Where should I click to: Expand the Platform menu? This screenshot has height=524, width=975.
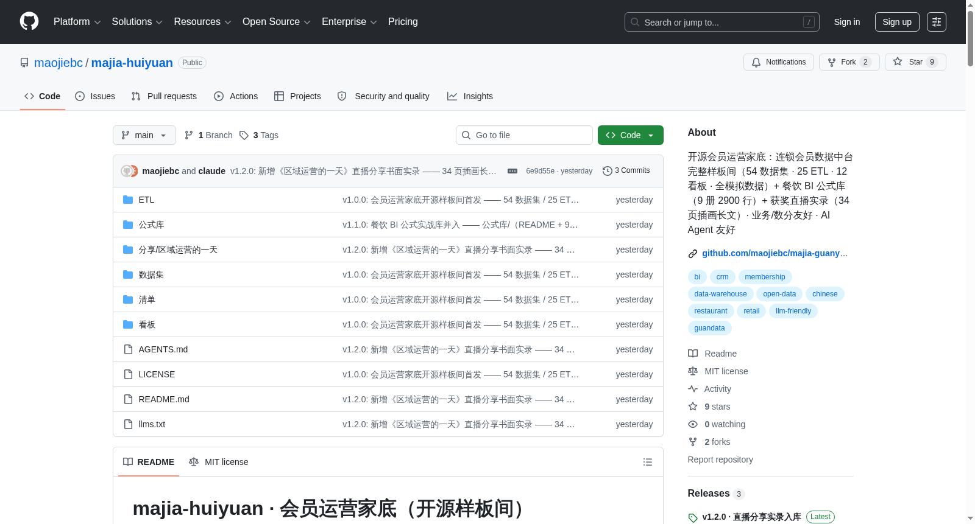pyautogui.click(x=77, y=22)
